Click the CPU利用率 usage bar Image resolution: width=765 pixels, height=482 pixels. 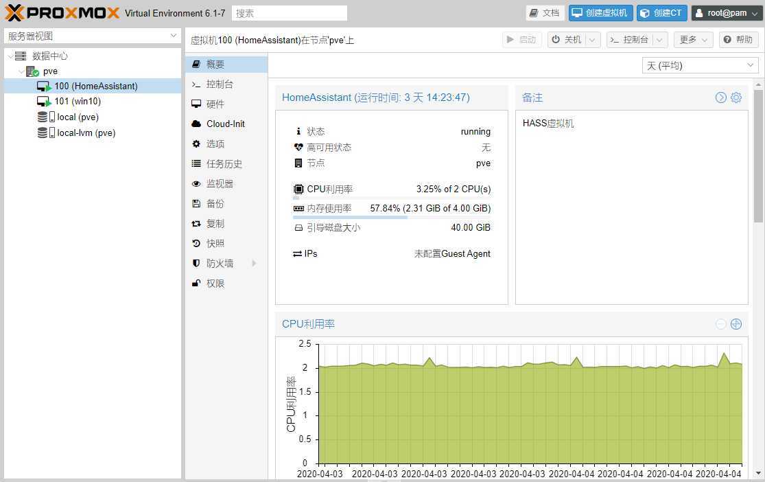(392, 198)
